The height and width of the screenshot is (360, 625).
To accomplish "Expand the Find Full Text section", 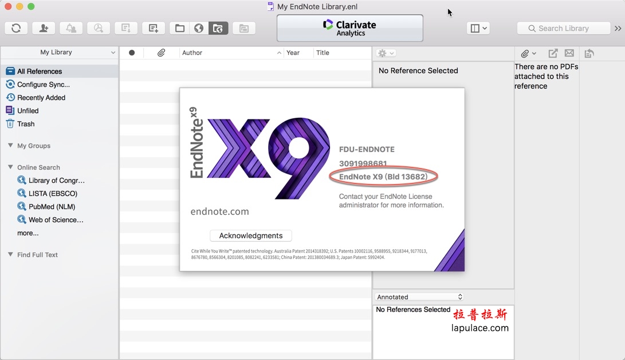I will pos(10,255).
